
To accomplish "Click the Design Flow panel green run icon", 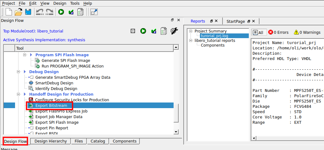I will click(143, 31).
